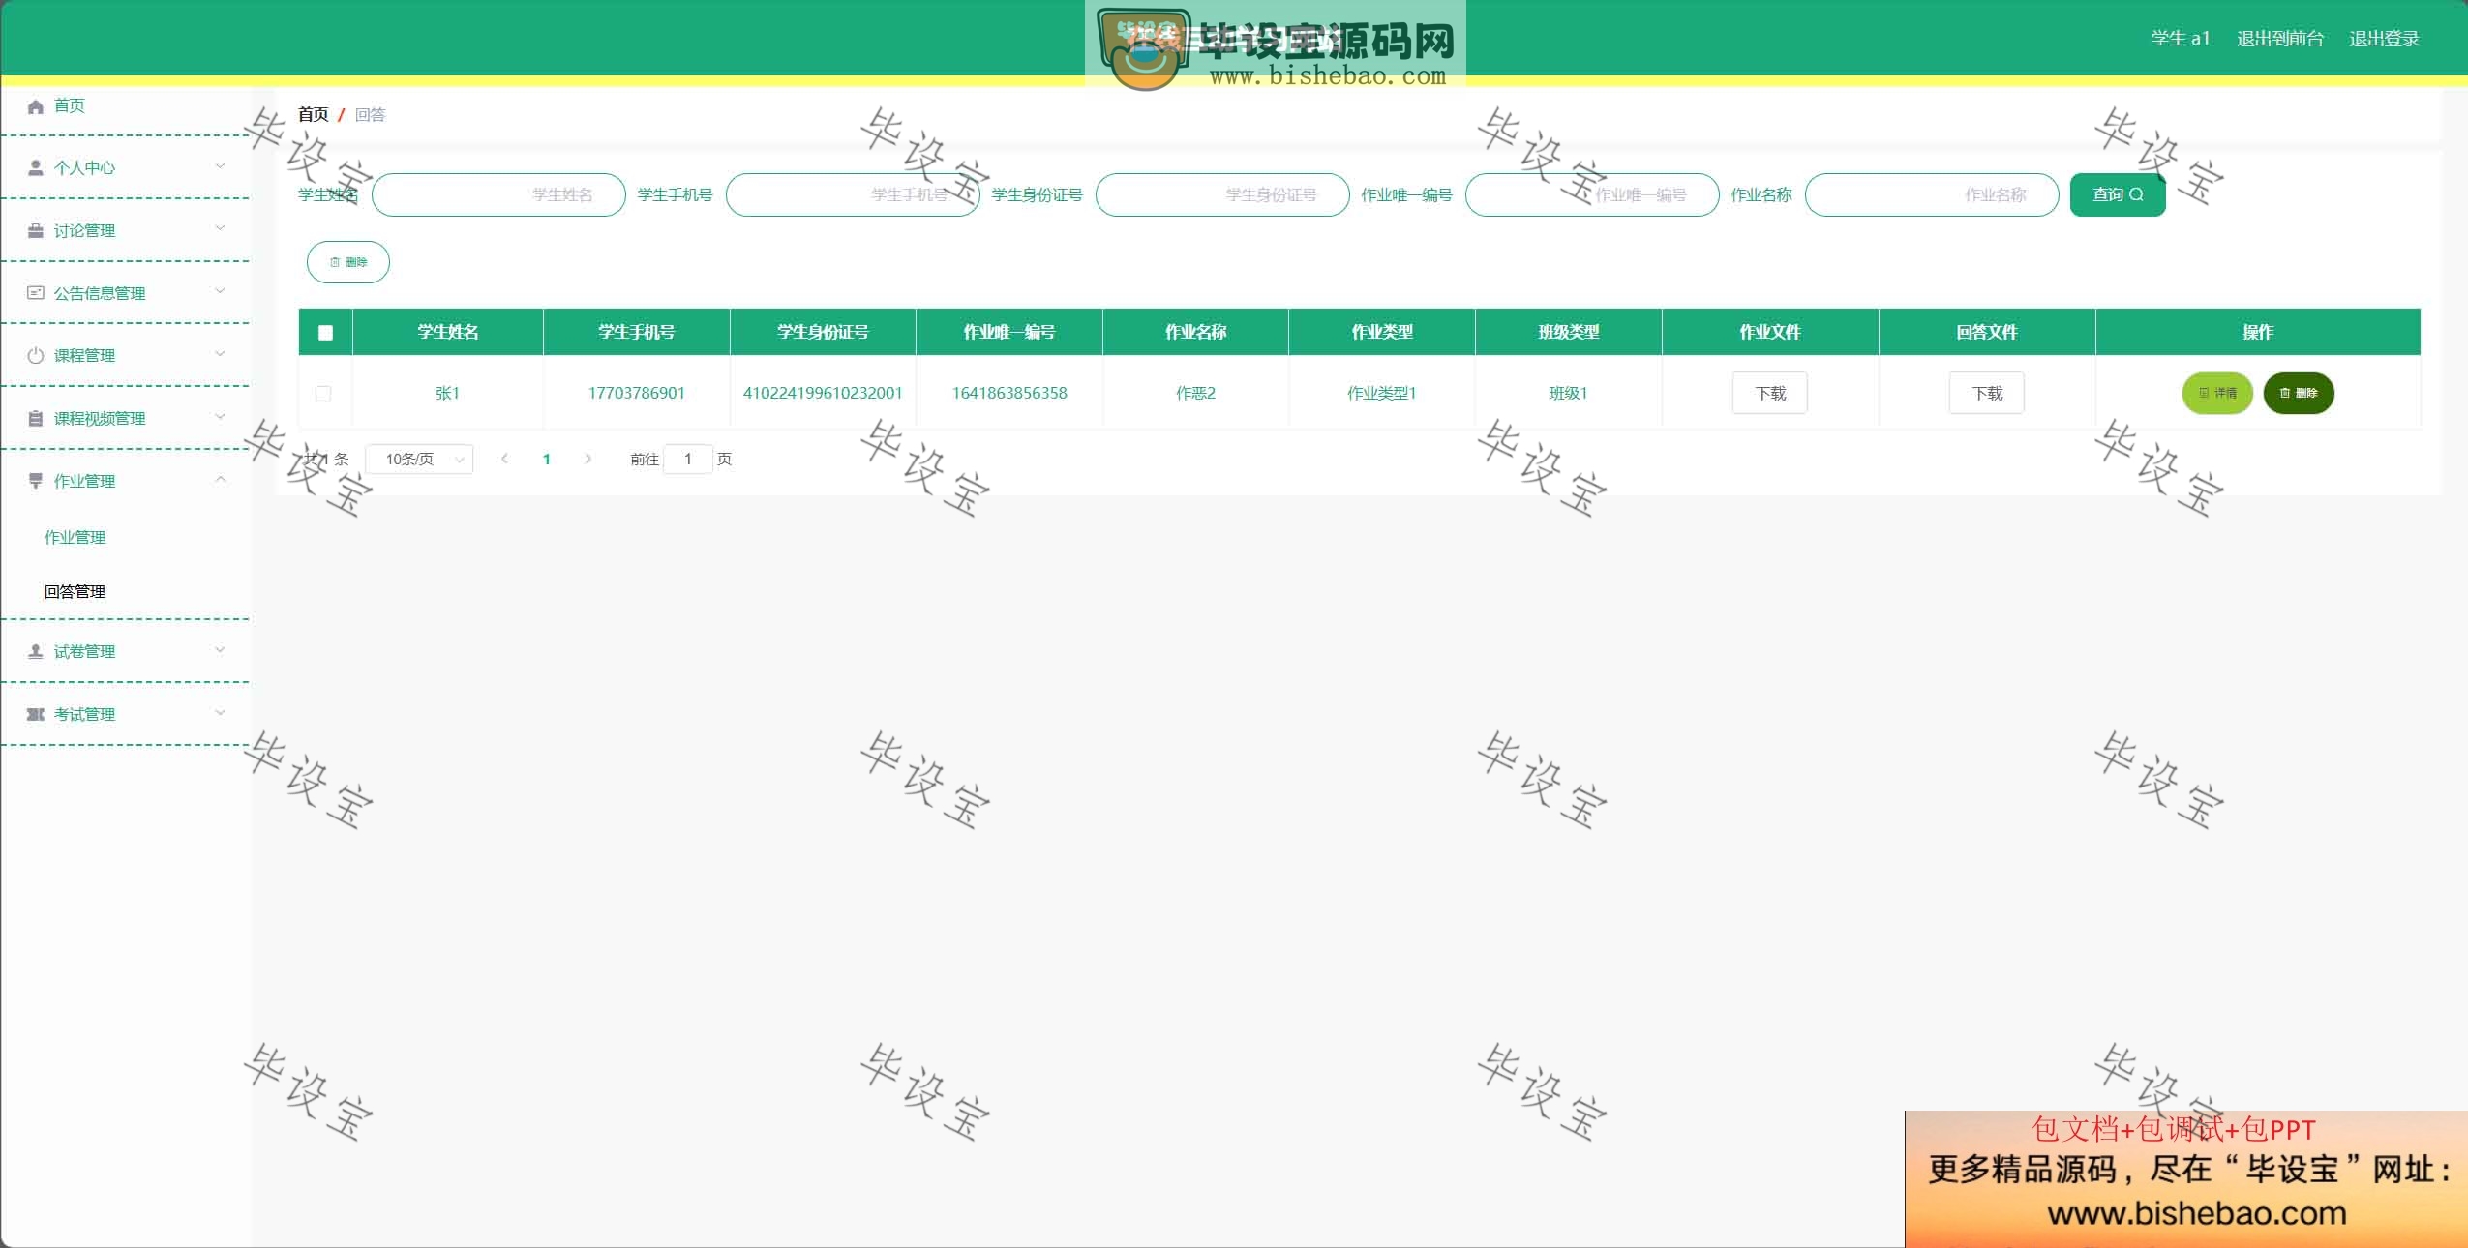Focus the 作业唯一编号 search field
Screen dimensions: 2468x1248
pyautogui.click(x=1592, y=194)
